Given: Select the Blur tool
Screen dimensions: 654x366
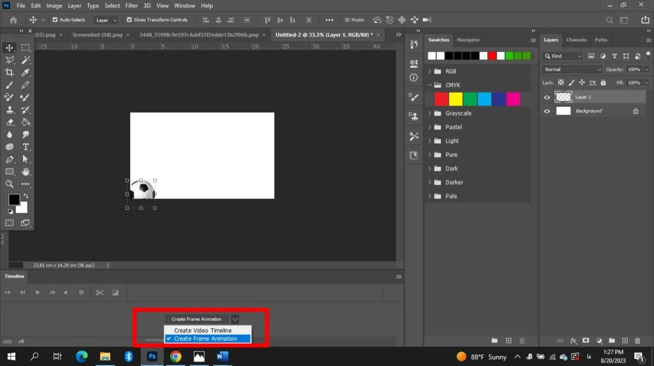Looking at the screenshot, I should point(10,134).
